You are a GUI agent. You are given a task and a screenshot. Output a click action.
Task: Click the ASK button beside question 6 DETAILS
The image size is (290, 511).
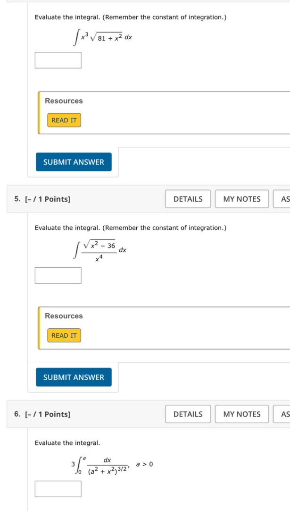click(x=282, y=414)
